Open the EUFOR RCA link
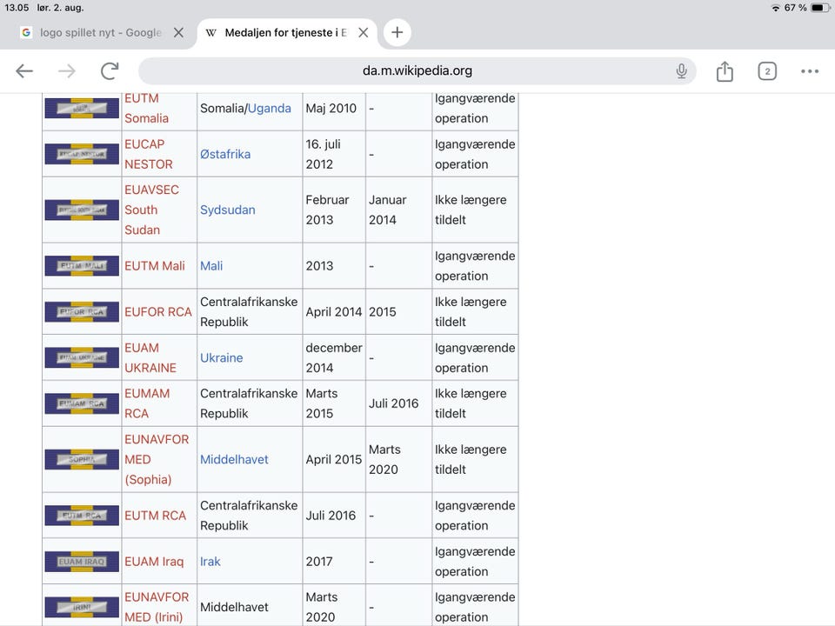 pos(157,312)
